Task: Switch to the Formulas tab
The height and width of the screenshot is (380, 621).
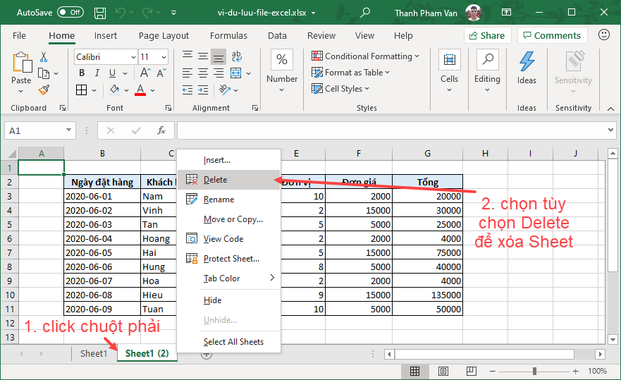Action: (x=228, y=36)
